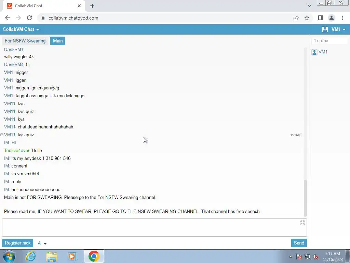Image resolution: width=350 pixels, height=263 pixels.
Task: Click the message input box
Action: pyautogui.click(x=154, y=228)
